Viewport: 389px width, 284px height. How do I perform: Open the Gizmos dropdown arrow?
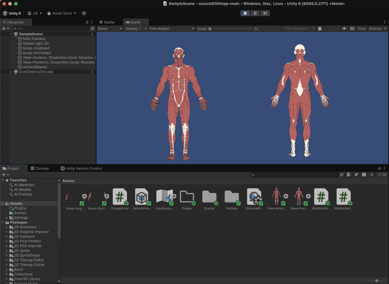coord(386,29)
